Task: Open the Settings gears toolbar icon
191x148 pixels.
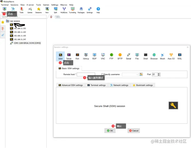Action: (x=90, y=10)
